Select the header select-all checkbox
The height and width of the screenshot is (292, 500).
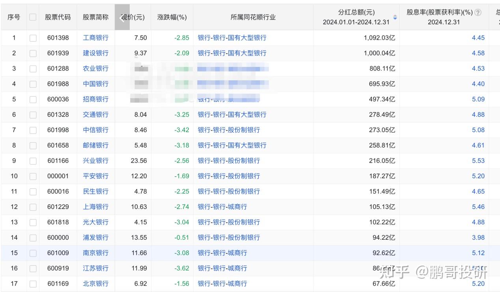pos(33,17)
